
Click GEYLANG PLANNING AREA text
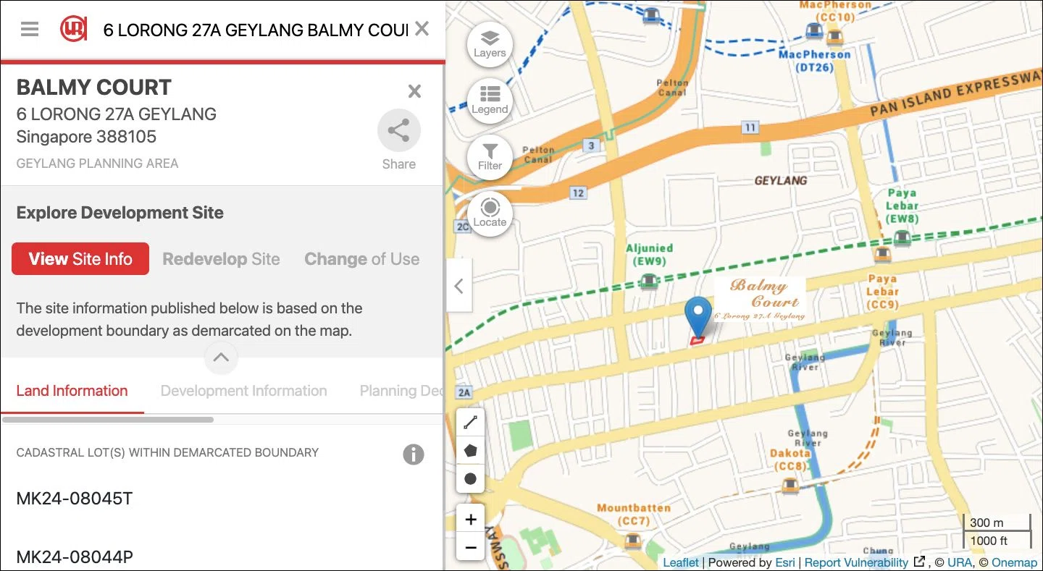97,164
